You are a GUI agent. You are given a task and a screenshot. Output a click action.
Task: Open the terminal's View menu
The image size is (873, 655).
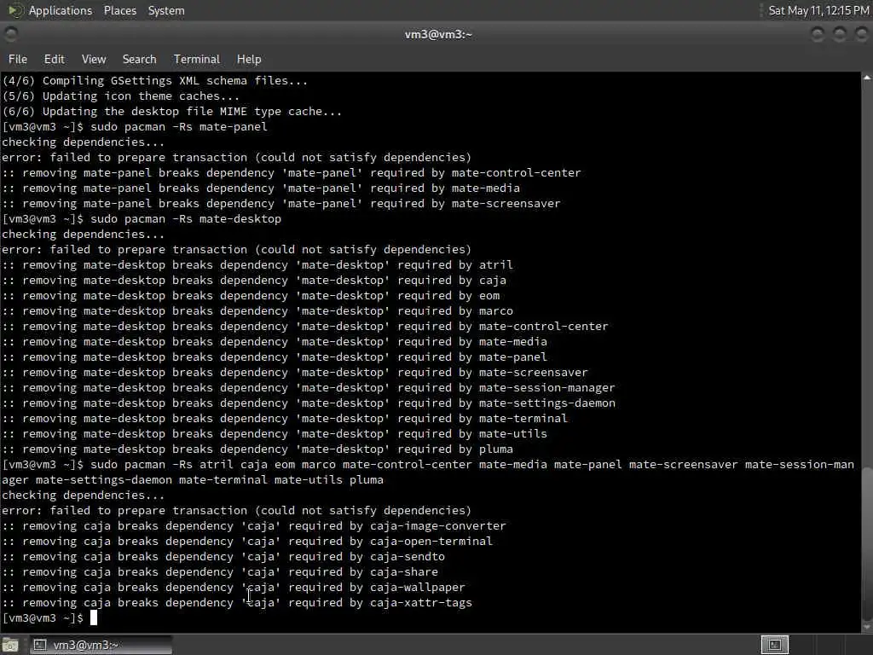(x=94, y=59)
